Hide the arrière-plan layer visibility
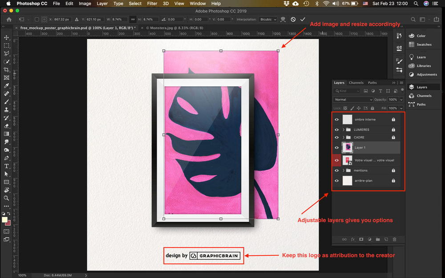This screenshot has width=445, height=278. (x=337, y=181)
